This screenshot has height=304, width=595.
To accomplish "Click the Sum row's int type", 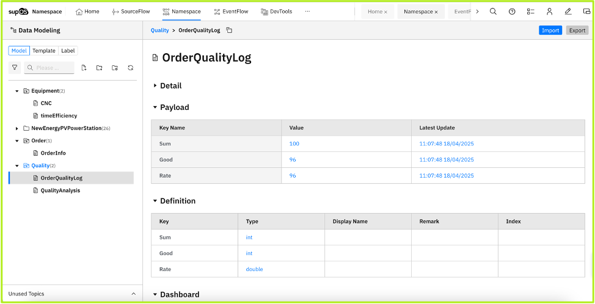I will 249,237.
